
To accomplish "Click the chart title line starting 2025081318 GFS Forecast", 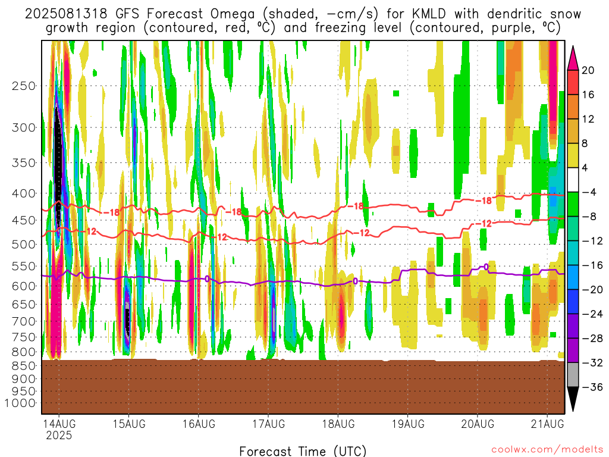I will 303,14.
